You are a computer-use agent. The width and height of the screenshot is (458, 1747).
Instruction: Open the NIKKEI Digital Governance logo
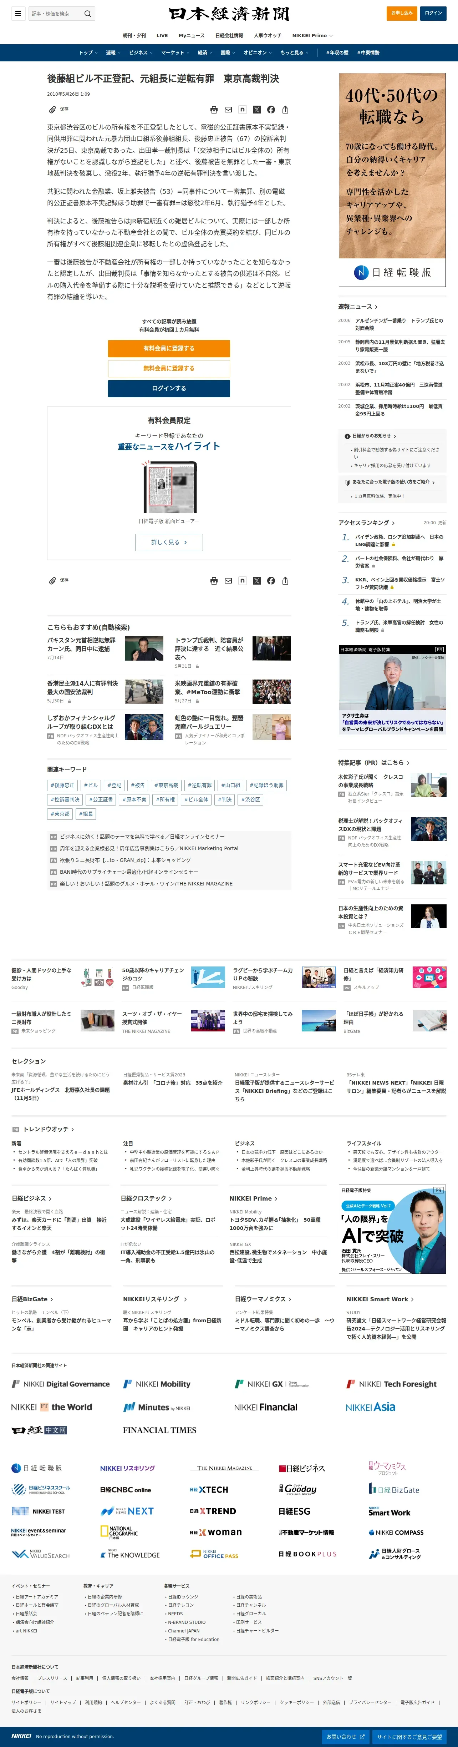pyautogui.click(x=60, y=1384)
